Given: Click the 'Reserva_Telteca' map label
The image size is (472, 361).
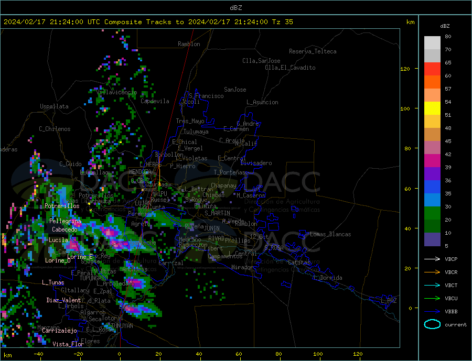Looking at the screenshot, I should (313, 51).
